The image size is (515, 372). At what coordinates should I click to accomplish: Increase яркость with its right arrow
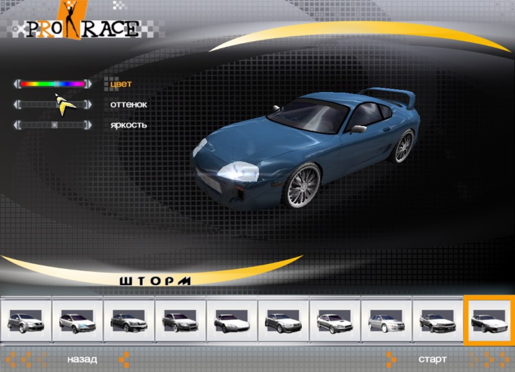coord(88,125)
